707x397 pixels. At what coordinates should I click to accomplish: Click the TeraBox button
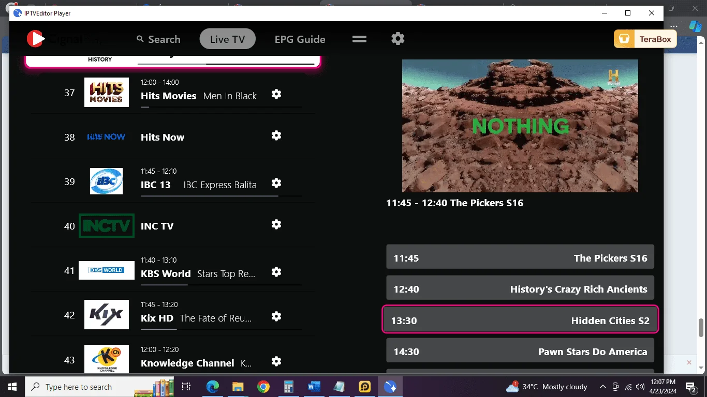point(645,39)
